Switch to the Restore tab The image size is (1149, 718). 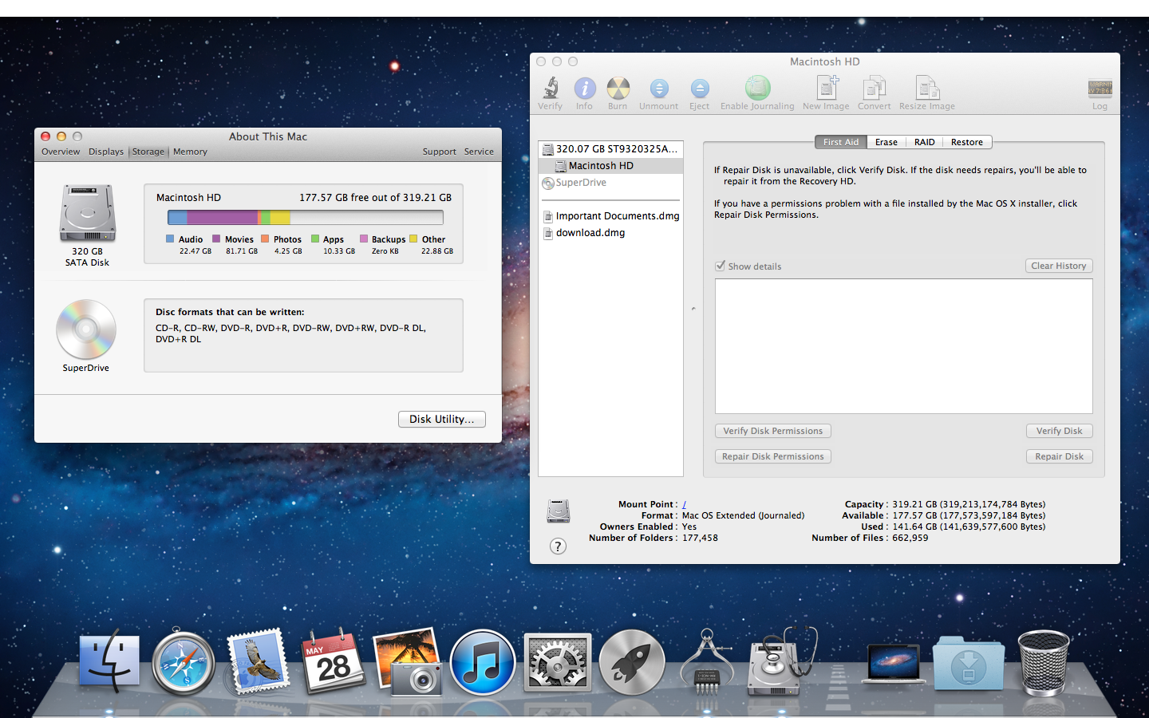point(966,142)
